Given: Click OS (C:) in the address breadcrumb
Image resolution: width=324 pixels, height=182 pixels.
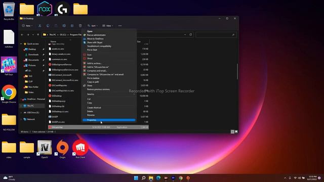Looking at the screenshot, I should coord(63,35).
